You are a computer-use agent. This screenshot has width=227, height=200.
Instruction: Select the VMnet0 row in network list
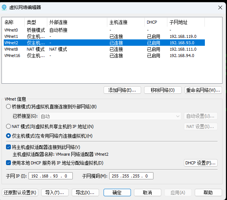point(11,30)
